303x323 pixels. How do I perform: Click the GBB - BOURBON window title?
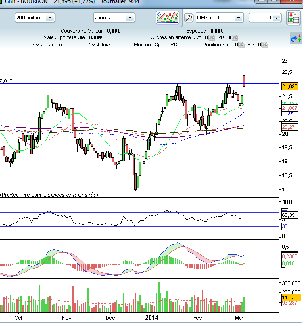tap(26, 2)
